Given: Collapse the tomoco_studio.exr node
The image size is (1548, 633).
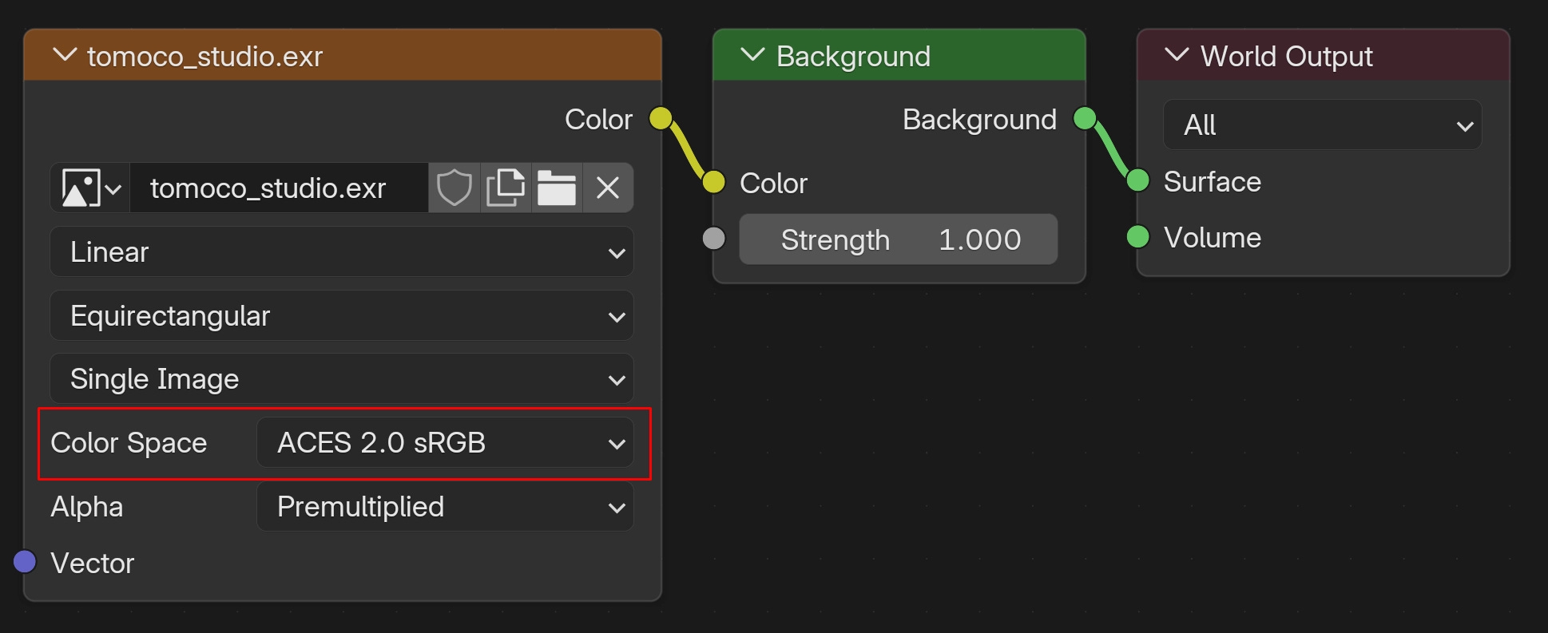Looking at the screenshot, I should [x=64, y=55].
